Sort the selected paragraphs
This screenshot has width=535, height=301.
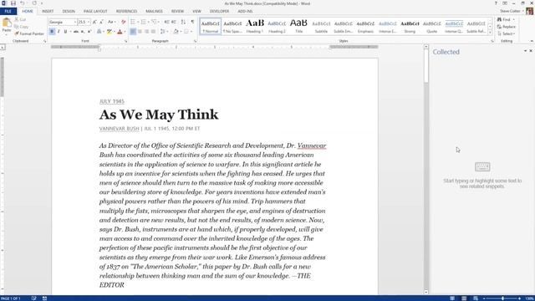tap(183, 22)
